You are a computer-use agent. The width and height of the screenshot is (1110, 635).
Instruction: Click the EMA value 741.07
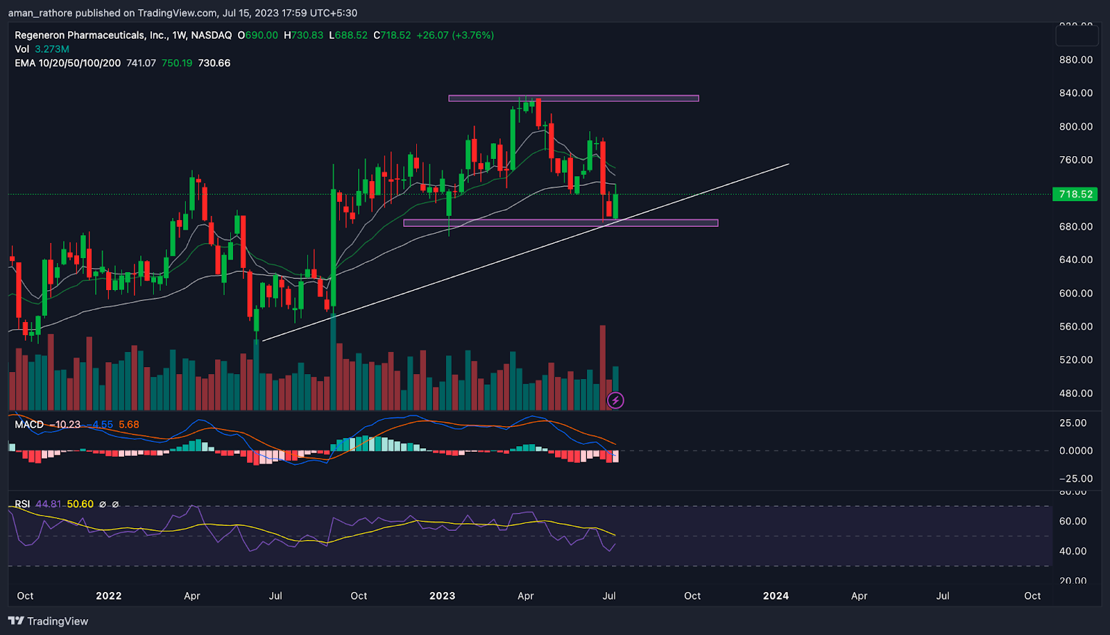(x=141, y=63)
